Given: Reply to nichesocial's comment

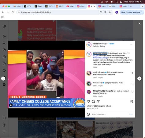Looking at the screenshot, I should coord(100,86).
